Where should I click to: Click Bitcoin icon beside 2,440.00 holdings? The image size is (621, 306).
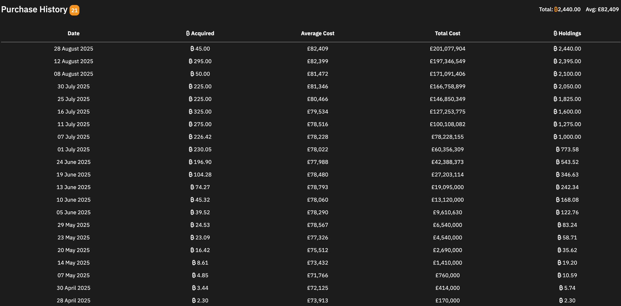click(x=555, y=49)
